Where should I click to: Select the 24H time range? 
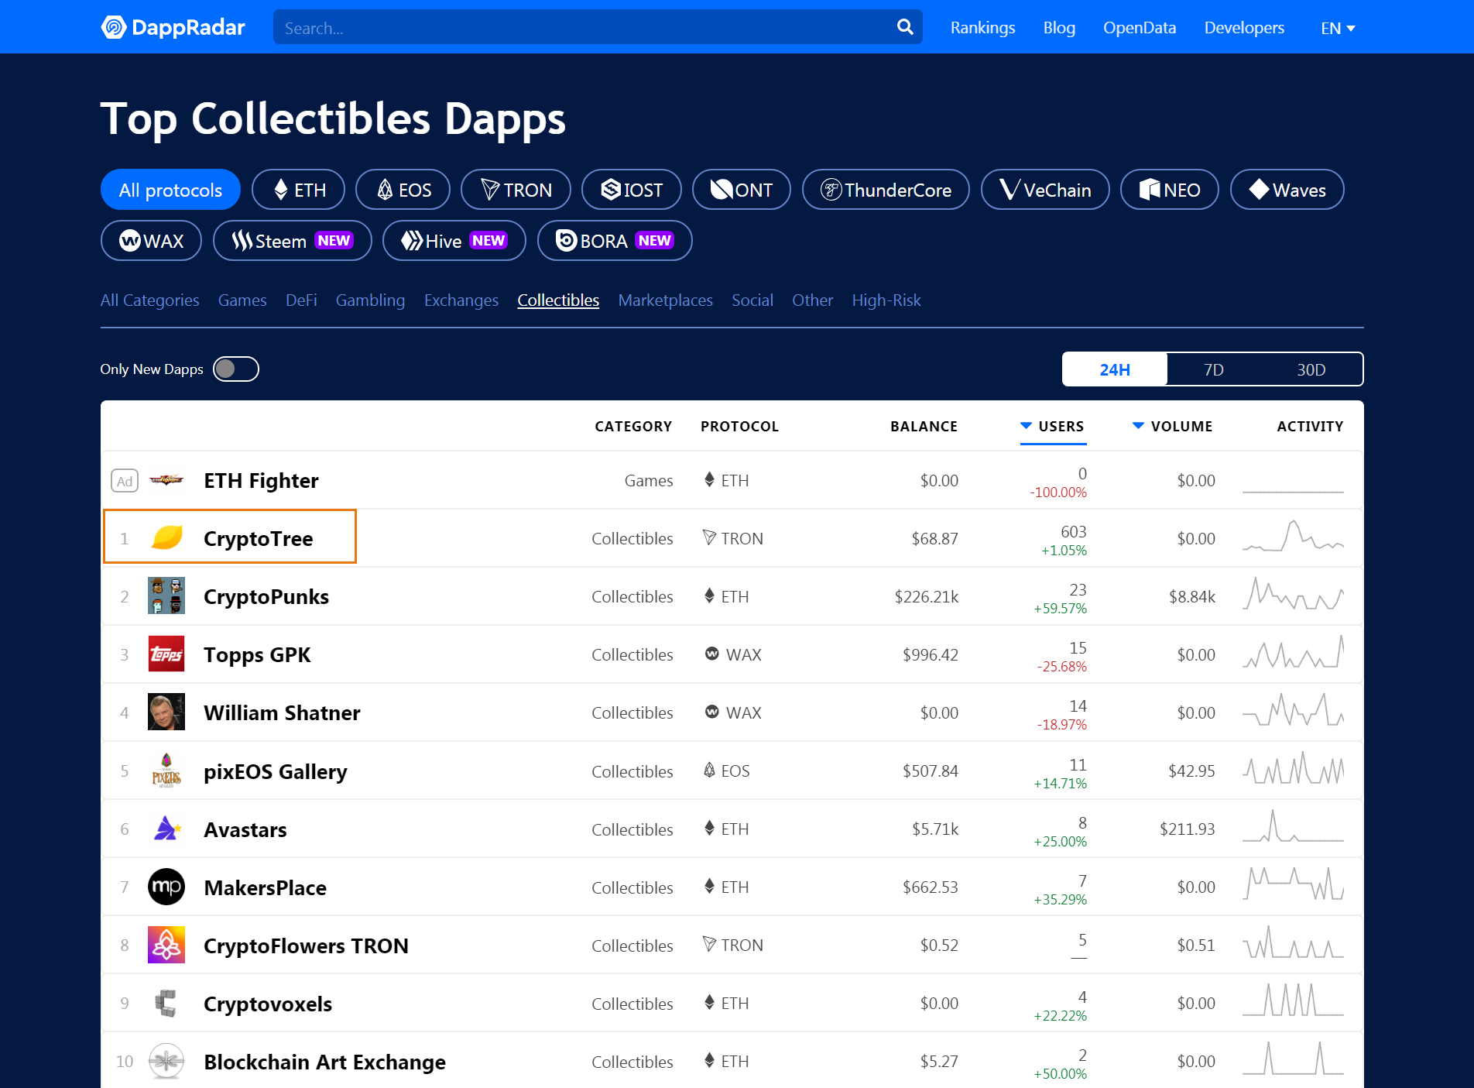pyautogui.click(x=1114, y=369)
